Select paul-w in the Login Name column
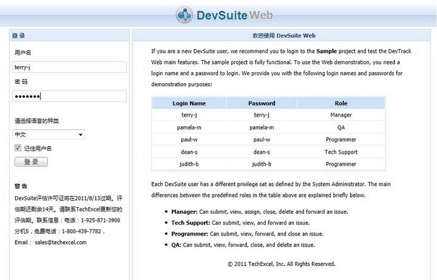The height and width of the screenshot is (280, 437). tap(189, 140)
